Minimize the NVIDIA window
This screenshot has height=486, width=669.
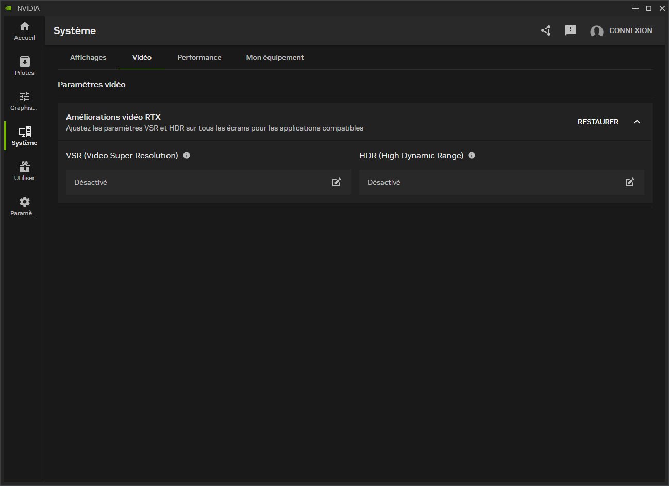coord(635,8)
